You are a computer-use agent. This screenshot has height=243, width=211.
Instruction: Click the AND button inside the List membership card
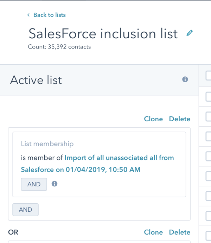coord(34,184)
